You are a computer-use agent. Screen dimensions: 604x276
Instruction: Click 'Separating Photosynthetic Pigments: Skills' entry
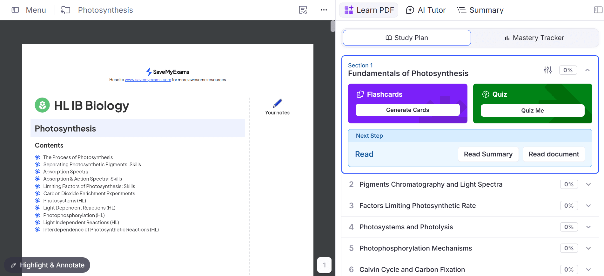92,164
